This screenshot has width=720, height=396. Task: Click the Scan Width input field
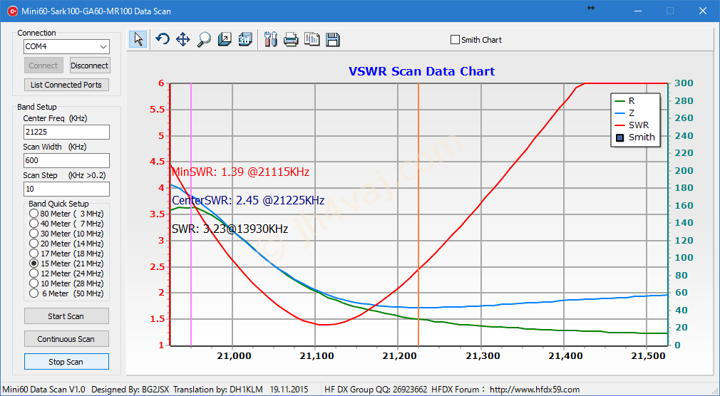click(x=66, y=160)
